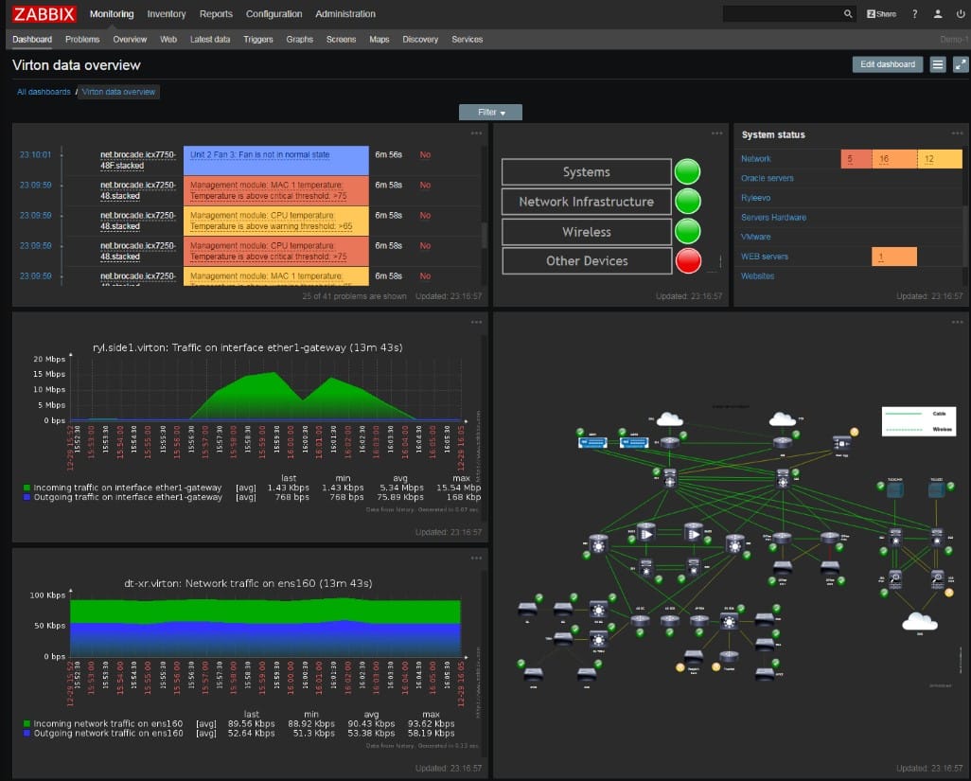This screenshot has height=781, width=971.
Task: Click the second top cloud icon on map
Action: click(782, 419)
